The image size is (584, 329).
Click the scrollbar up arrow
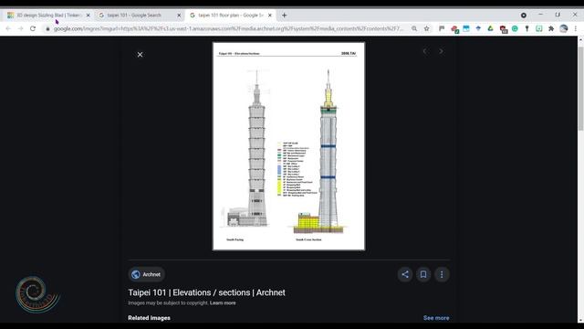[x=580, y=38]
